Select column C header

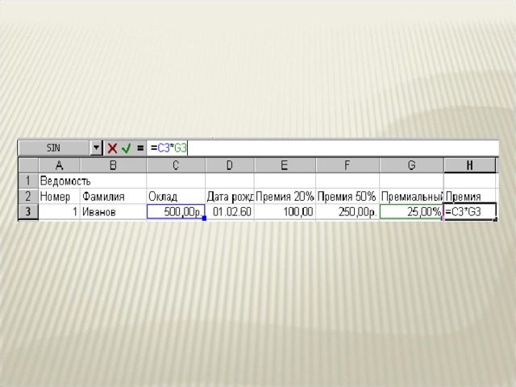176,164
